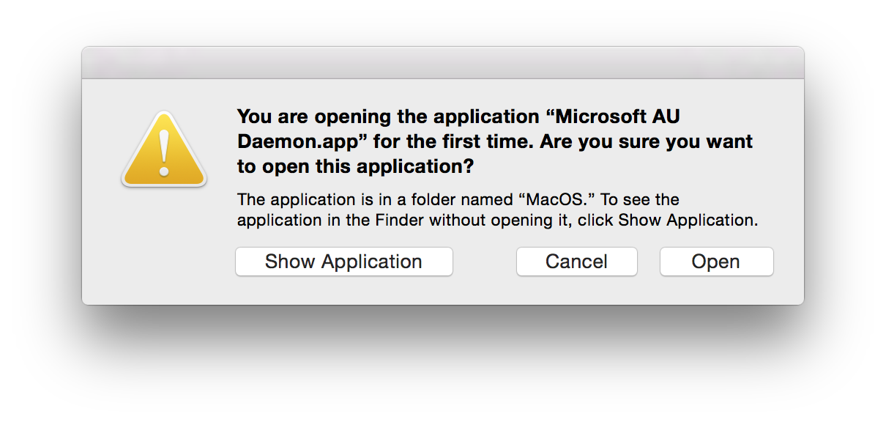Viewport: 886px width, 422px height.
Task: Click the space between Cancel and Open
Action: [649, 262]
